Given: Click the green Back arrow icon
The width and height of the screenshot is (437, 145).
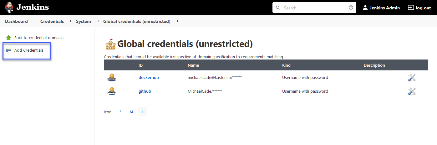Looking at the screenshot, I should [9, 38].
